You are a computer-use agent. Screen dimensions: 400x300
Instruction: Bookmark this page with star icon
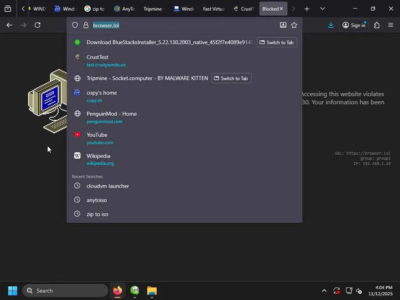coord(294,25)
